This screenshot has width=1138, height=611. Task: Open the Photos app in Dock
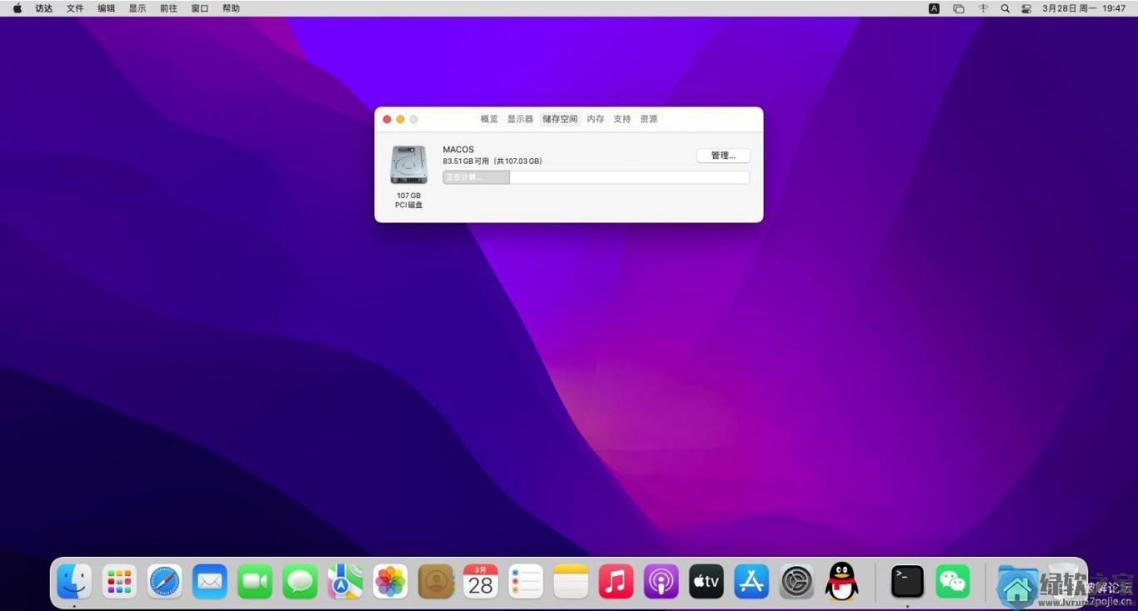point(390,582)
